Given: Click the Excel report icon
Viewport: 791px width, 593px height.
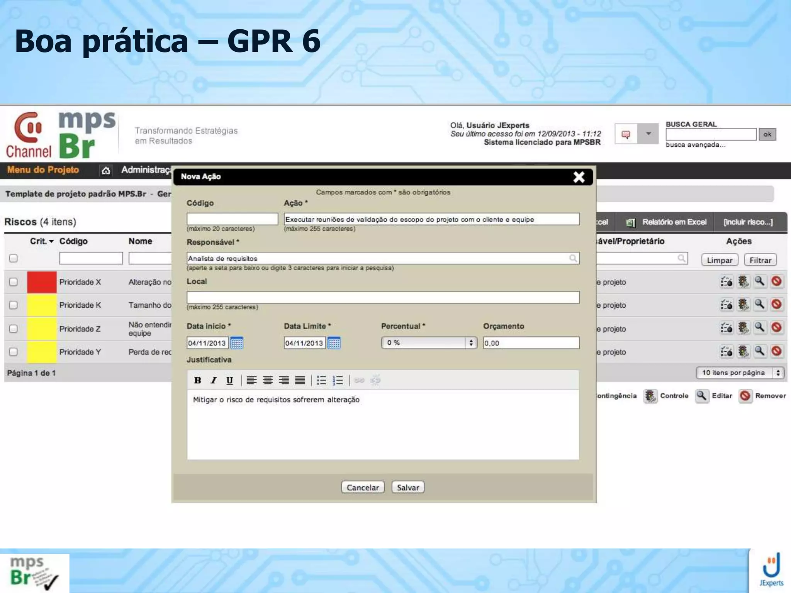Looking at the screenshot, I should 630,222.
